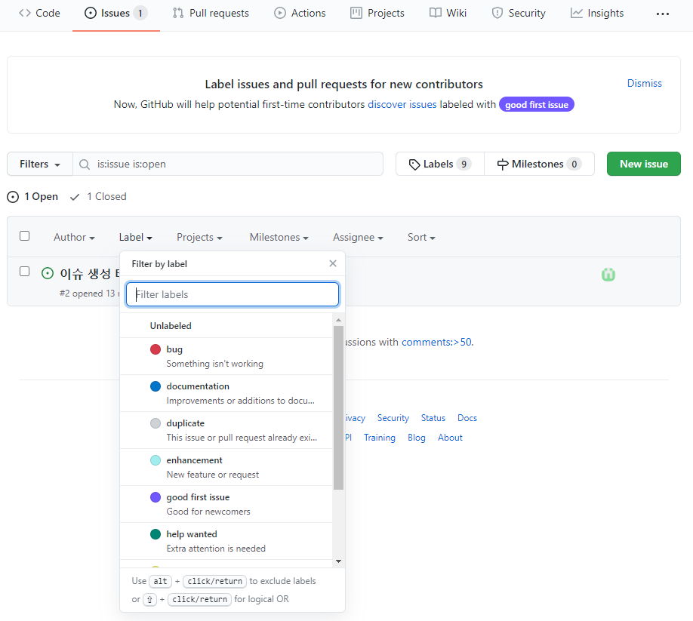Image resolution: width=693 pixels, height=621 pixels.
Task: Open the footer Security link
Action: pyautogui.click(x=393, y=418)
